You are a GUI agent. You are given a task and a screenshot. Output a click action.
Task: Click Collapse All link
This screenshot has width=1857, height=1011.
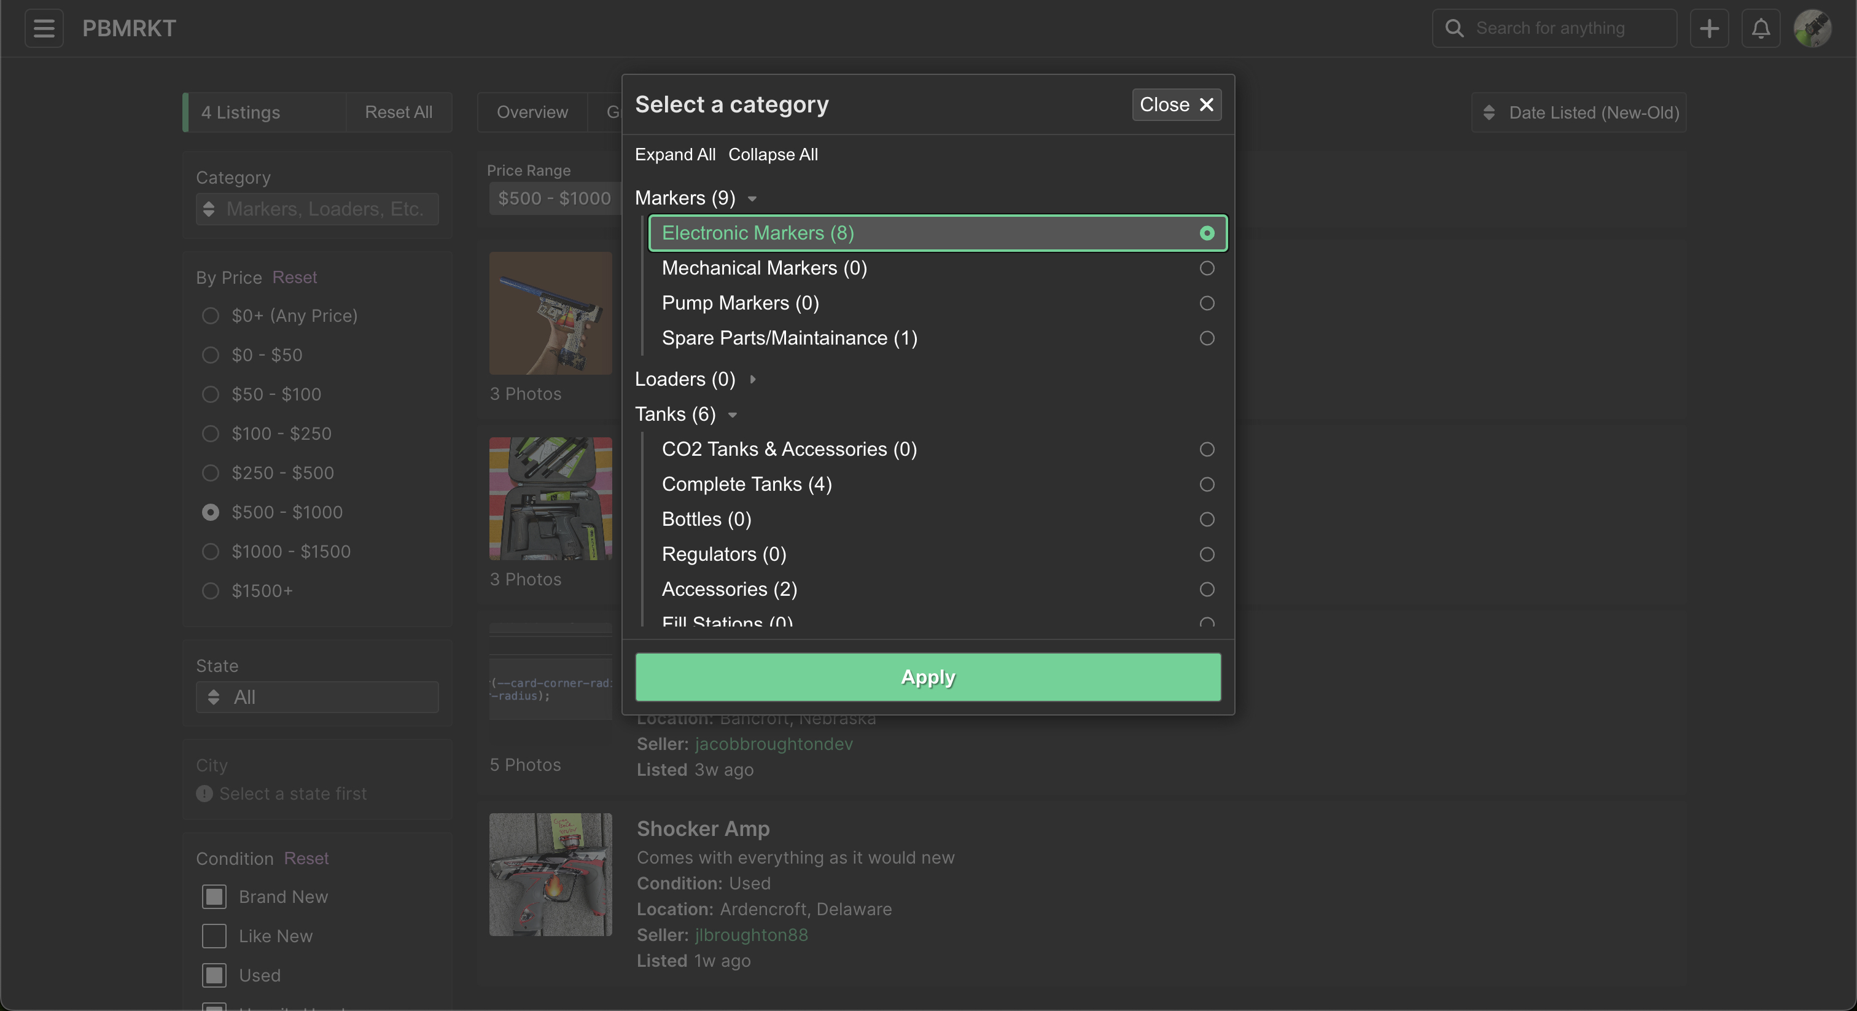[773, 154]
